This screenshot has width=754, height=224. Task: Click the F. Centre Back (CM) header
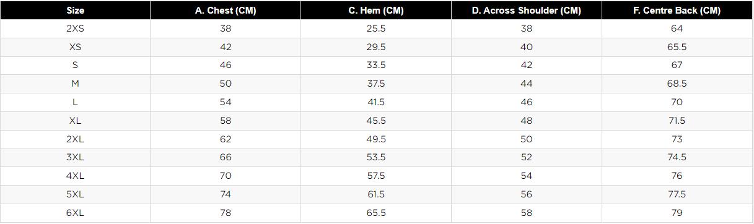tap(677, 11)
